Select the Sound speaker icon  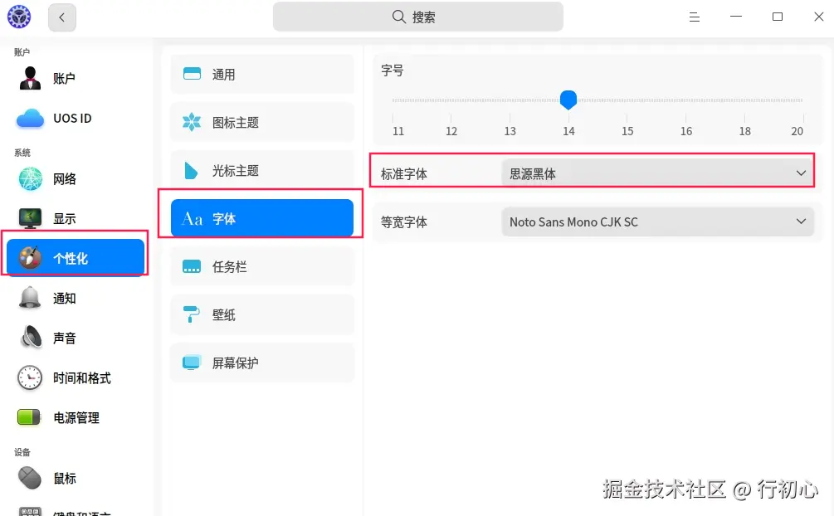(31, 338)
